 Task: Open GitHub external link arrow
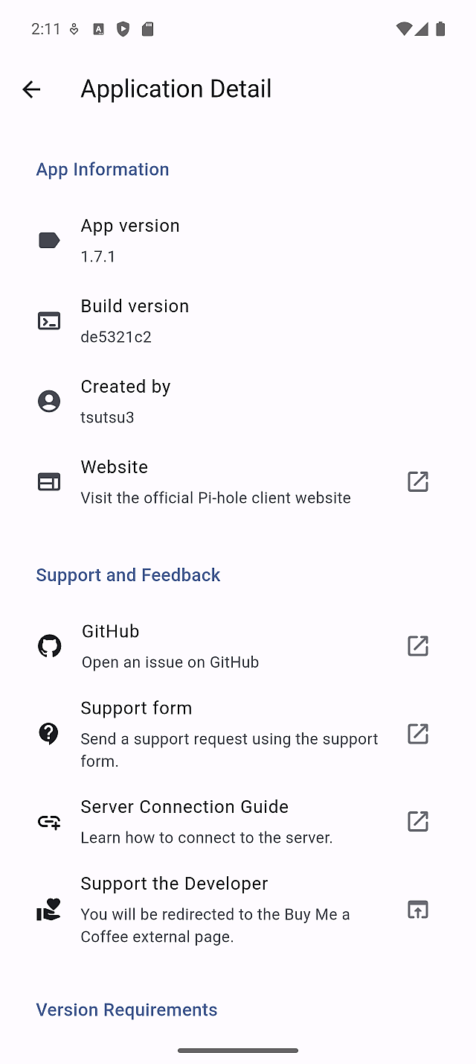(418, 646)
